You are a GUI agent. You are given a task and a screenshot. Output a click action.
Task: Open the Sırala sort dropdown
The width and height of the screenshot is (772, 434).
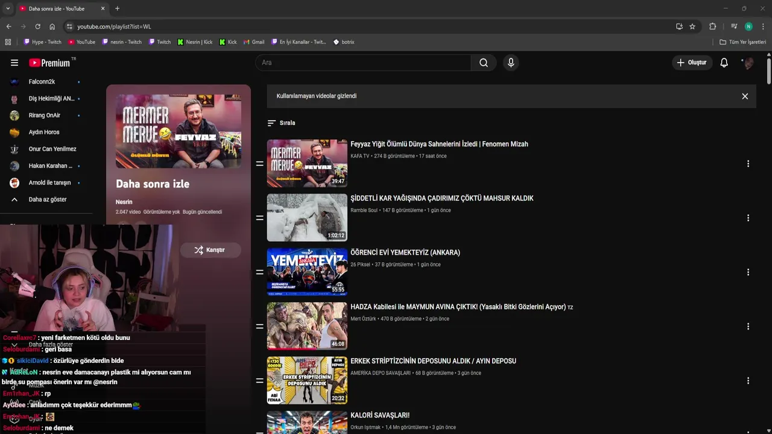click(281, 123)
